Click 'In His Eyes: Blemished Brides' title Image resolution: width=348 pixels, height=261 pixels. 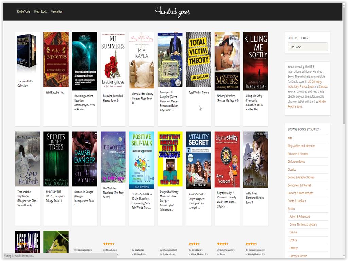point(255,198)
